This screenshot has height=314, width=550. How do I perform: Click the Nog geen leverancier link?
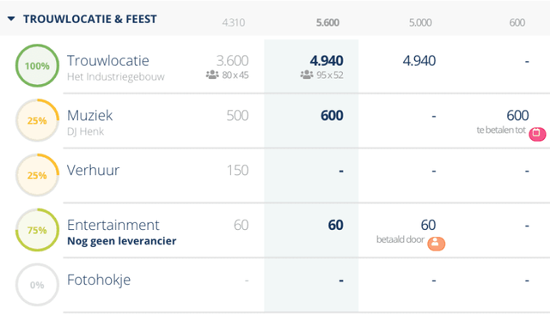pyautogui.click(x=122, y=241)
